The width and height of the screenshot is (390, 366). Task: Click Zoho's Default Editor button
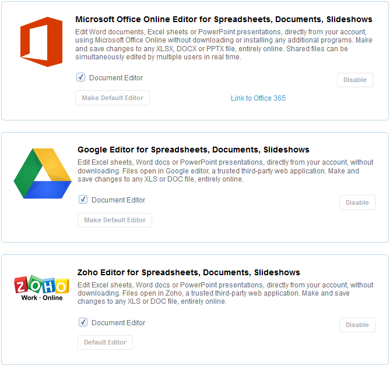(x=105, y=342)
